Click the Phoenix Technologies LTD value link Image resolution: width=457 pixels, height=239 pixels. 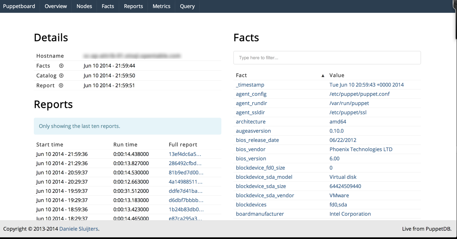click(361, 149)
